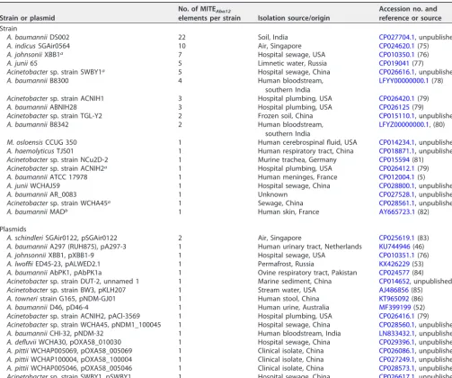Open the CP026616.1 accession link
The height and width of the screenshot is (378, 452).
pos(397,72)
